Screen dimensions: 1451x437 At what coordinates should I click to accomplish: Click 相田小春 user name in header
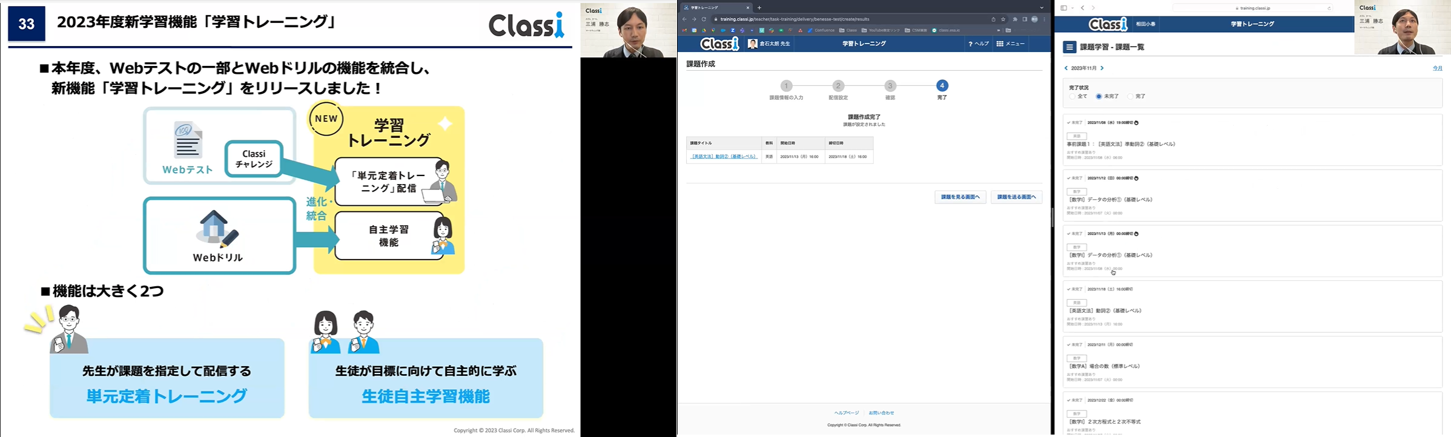point(1145,24)
